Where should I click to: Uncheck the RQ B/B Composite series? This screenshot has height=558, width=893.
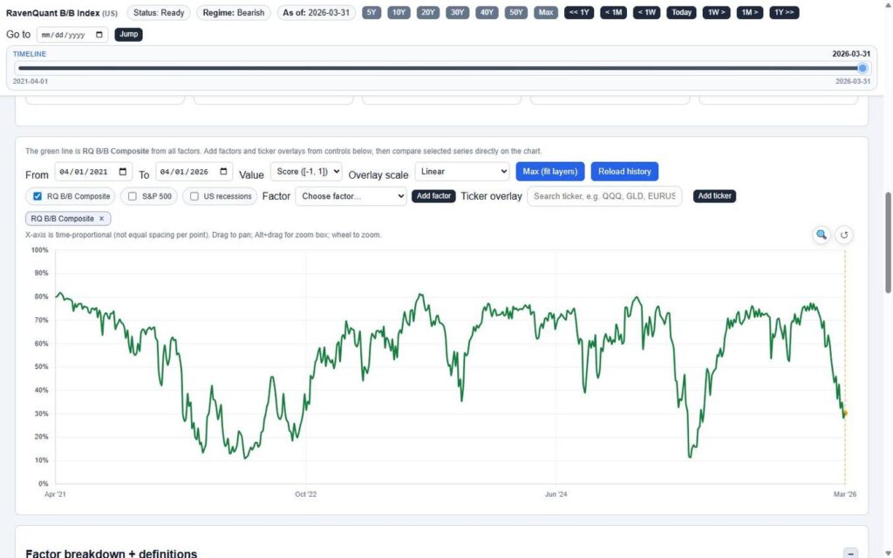pyautogui.click(x=36, y=196)
